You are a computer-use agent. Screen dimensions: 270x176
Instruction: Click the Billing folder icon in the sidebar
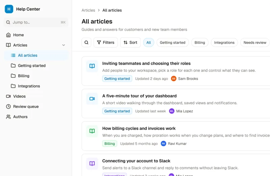click(13, 76)
